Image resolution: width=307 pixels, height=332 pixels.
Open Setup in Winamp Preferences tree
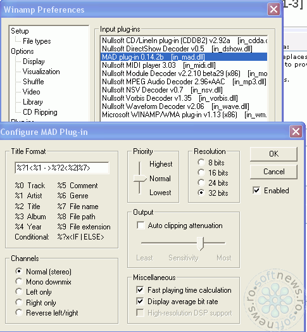(20, 31)
